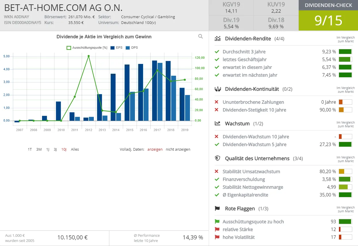Click the 9/15 score box
The height and width of the screenshot is (246, 358).
pos(328,20)
